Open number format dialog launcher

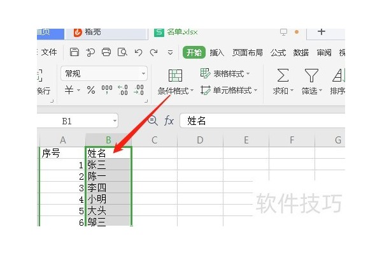pyautogui.click(x=146, y=101)
